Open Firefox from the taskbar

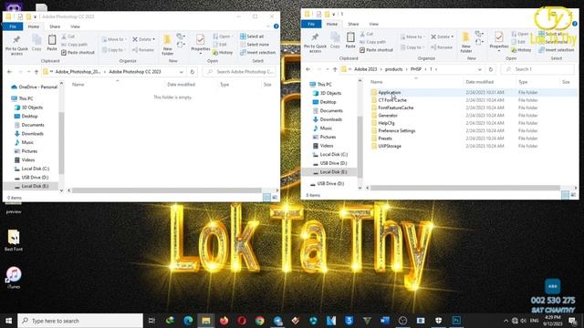(x=224, y=321)
